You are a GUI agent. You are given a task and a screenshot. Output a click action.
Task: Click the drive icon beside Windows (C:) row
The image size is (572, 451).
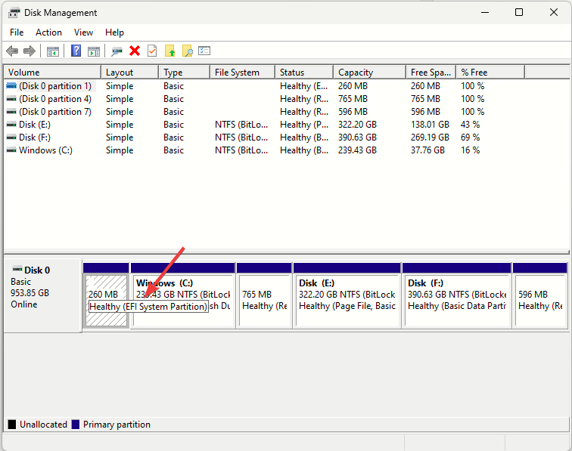[11, 150]
